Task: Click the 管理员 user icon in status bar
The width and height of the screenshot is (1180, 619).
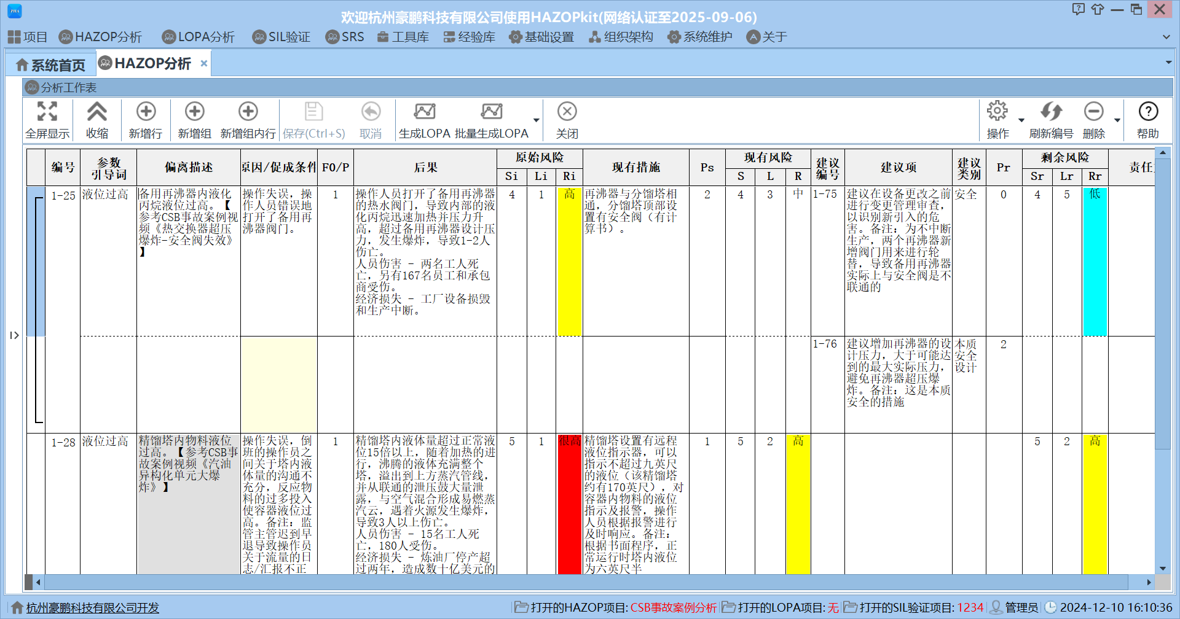Action: (996, 607)
